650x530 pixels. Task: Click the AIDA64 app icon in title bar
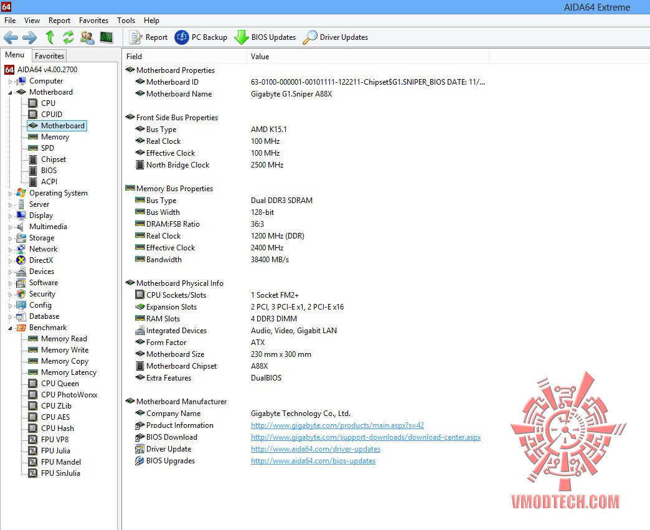[6, 7]
